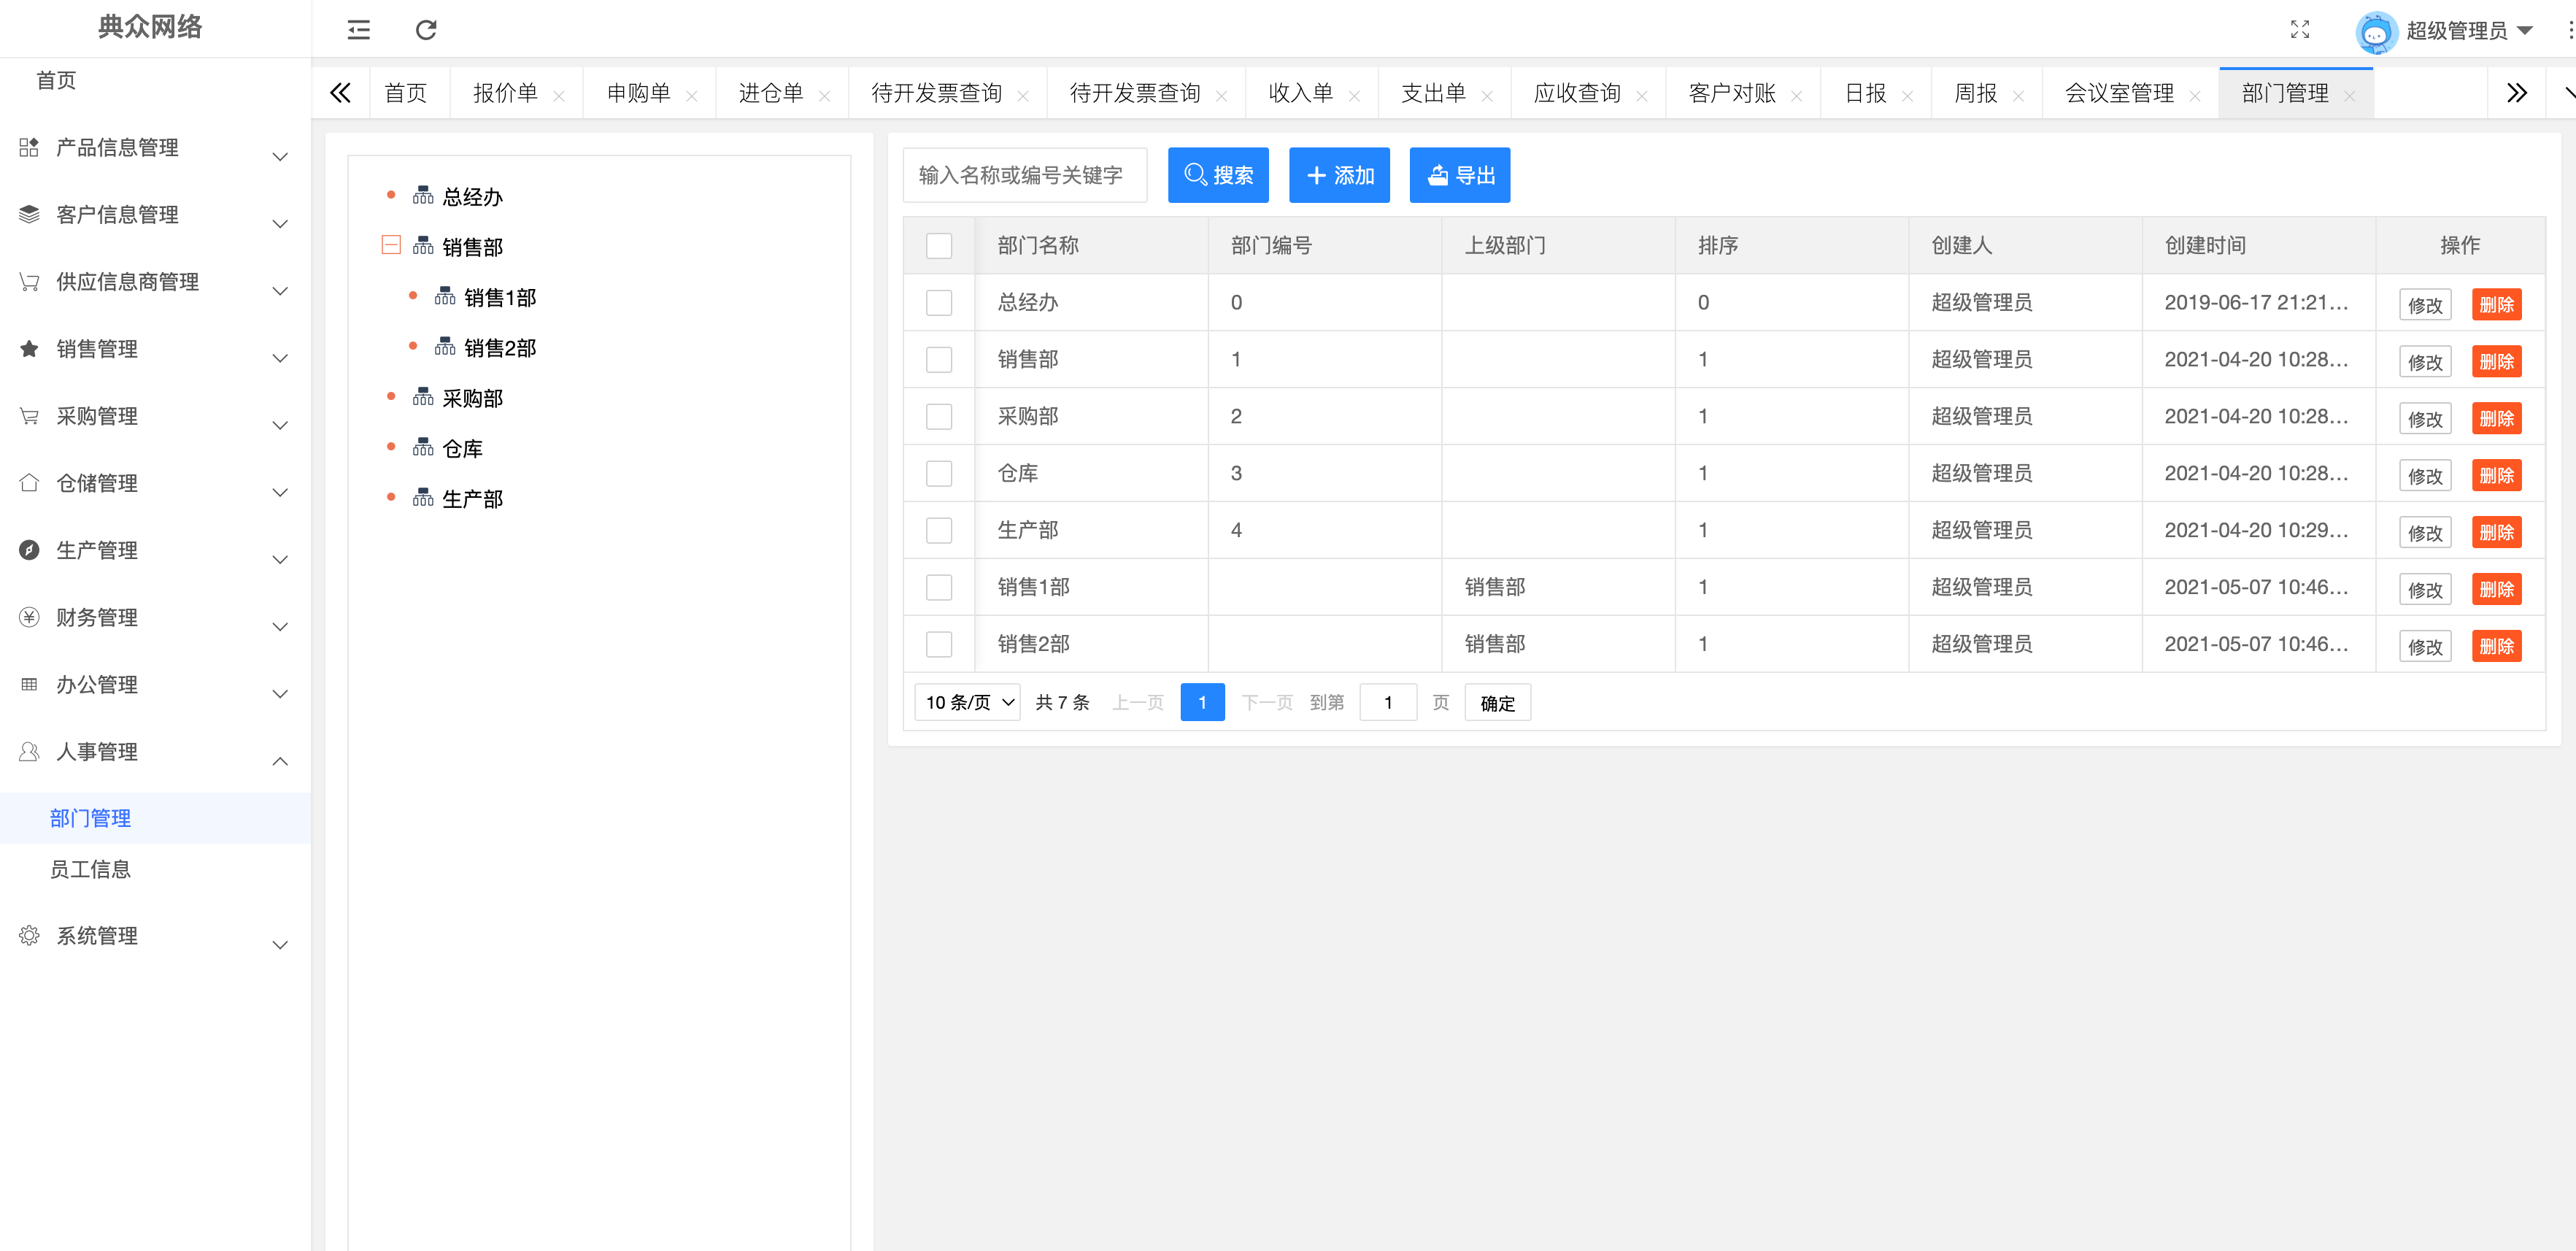This screenshot has height=1251, width=2576.
Task: Click the 搜索 button
Action: click(1218, 175)
